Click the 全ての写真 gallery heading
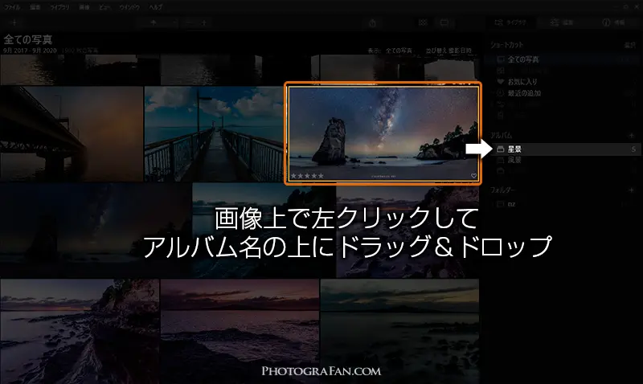The width and height of the screenshot is (643, 384). (x=28, y=39)
